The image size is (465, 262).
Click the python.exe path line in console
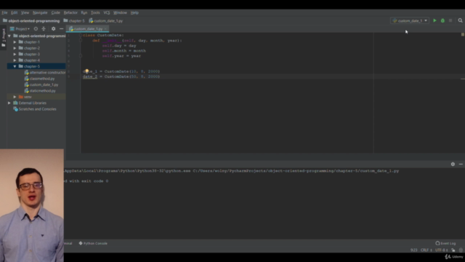232,171
